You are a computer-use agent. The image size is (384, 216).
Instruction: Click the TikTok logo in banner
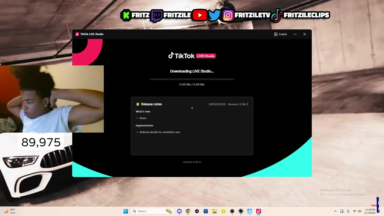(x=277, y=15)
